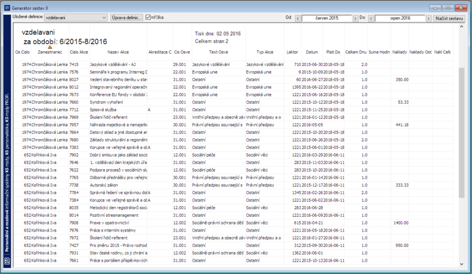This screenshot has height=274, width=472.
Task: Click the Načíst sestavu button
Action: point(449,18)
